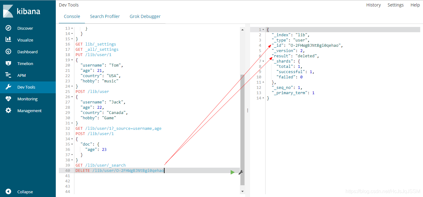The height and width of the screenshot is (197, 423).
Task: Open Timelion mask icon
Action: pyautogui.click(x=8, y=63)
